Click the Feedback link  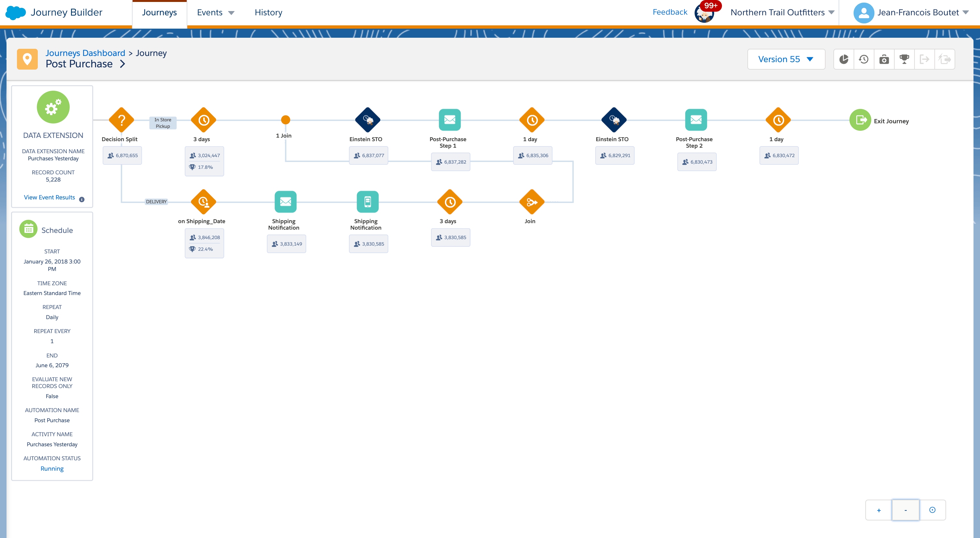(670, 12)
